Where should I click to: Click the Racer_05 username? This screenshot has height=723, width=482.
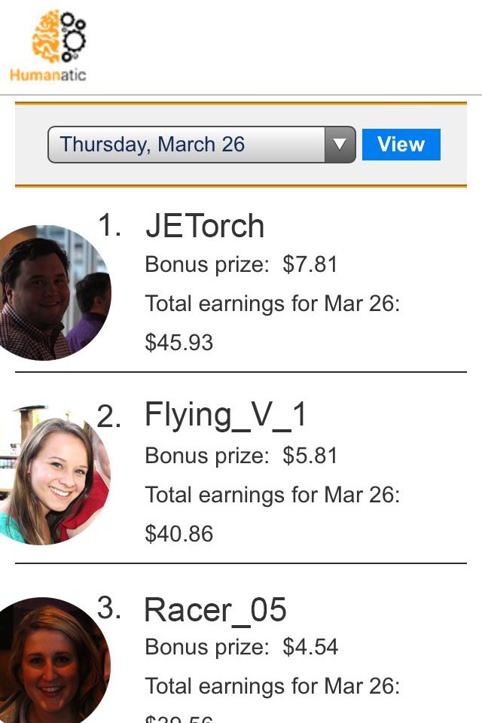215,611
